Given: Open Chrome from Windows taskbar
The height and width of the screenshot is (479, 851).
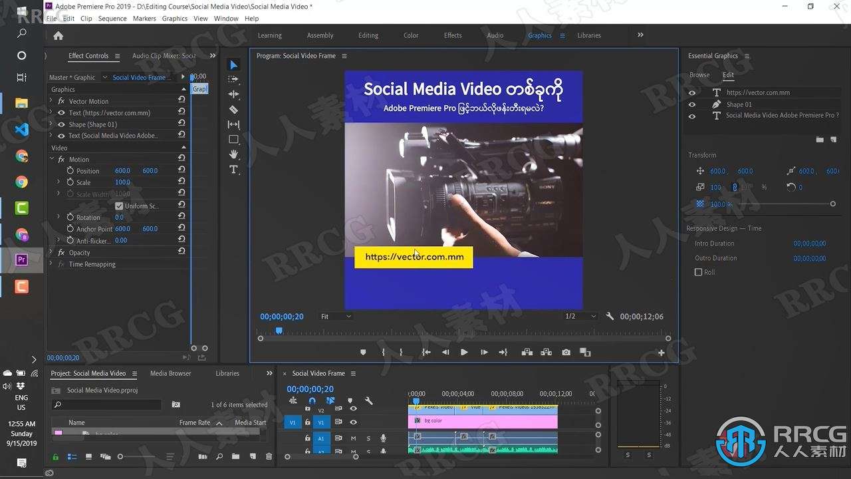Looking at the screenshot, I should pyautogui.click(x=21, y=182).
